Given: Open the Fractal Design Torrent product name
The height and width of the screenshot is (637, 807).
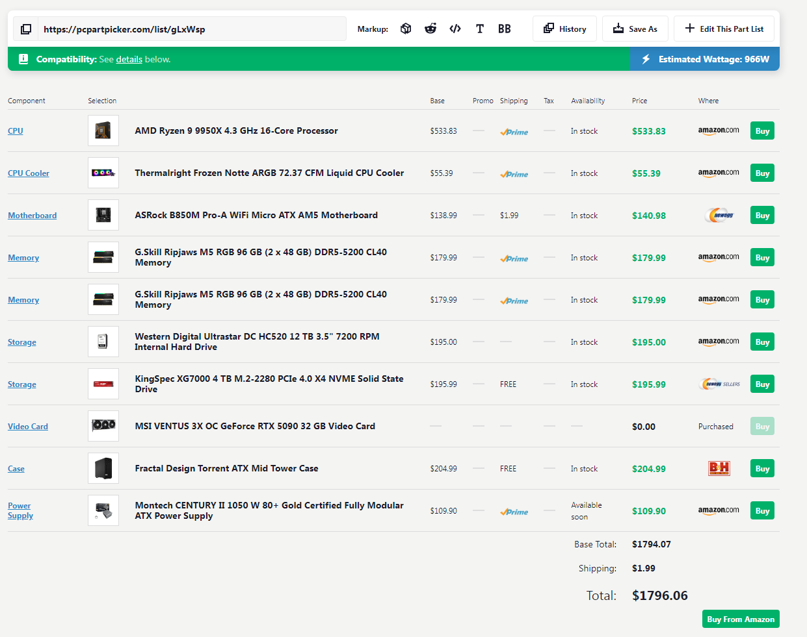Looking at the screenshot, I should 226,468.
